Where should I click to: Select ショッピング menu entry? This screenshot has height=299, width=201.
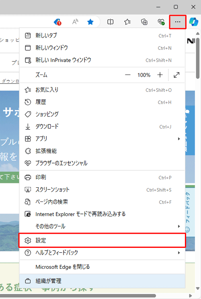(102, 114)
